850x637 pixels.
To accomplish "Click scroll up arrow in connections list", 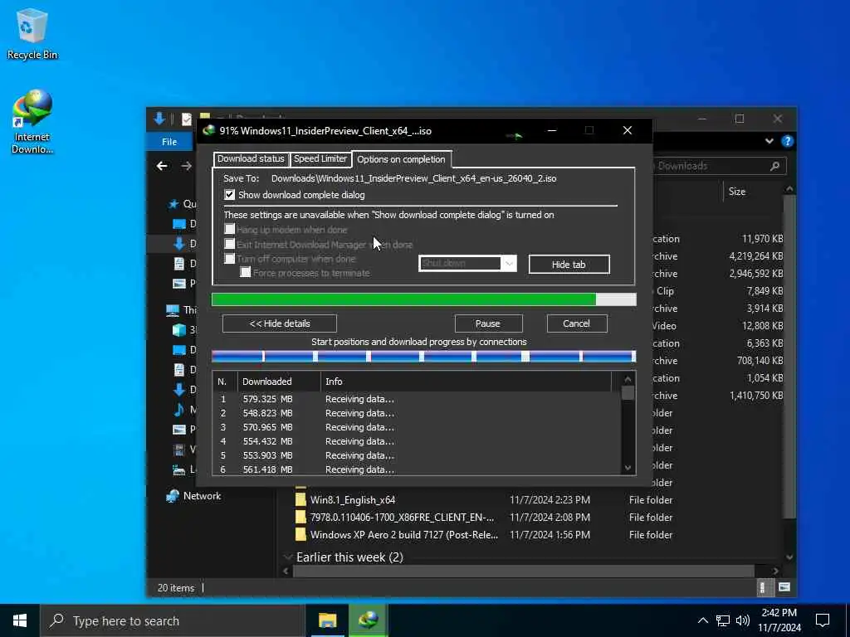I will pyautogui.click(x=628, y=379).
